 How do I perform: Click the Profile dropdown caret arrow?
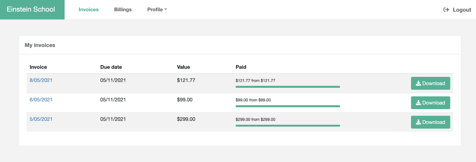[x=166, y=9]
